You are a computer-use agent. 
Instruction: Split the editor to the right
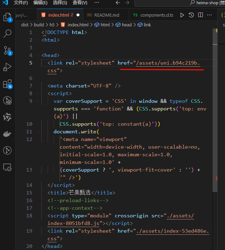[200, 15]
